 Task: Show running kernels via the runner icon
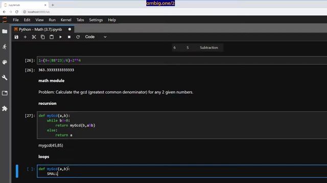[x=5, y=47]
